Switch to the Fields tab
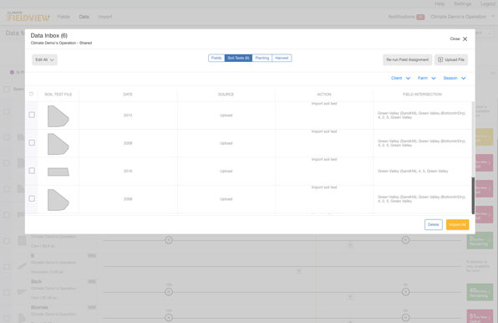The height and width of the screenshot is (323, 498). point(216,59)
